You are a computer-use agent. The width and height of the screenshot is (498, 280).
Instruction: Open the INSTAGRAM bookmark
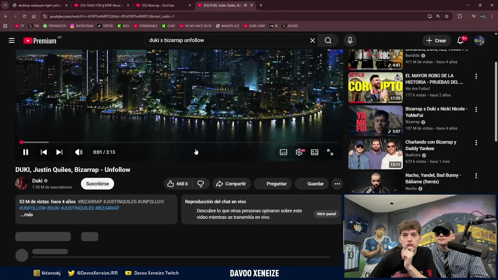82,26
